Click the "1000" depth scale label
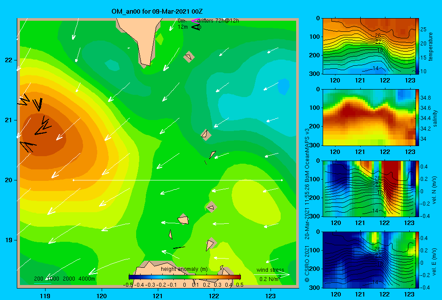The image size is (442, 300). [x=53, y=279]
